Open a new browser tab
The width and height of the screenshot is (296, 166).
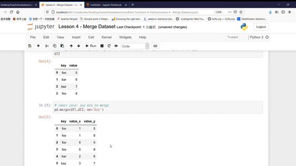click(x=133, y=5)
